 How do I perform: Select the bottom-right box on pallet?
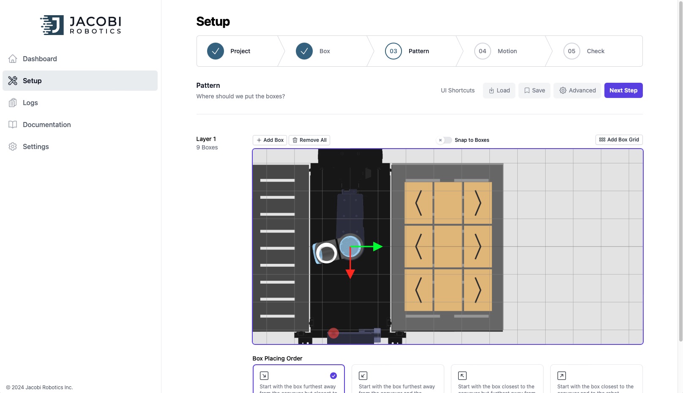click(478, 290)
